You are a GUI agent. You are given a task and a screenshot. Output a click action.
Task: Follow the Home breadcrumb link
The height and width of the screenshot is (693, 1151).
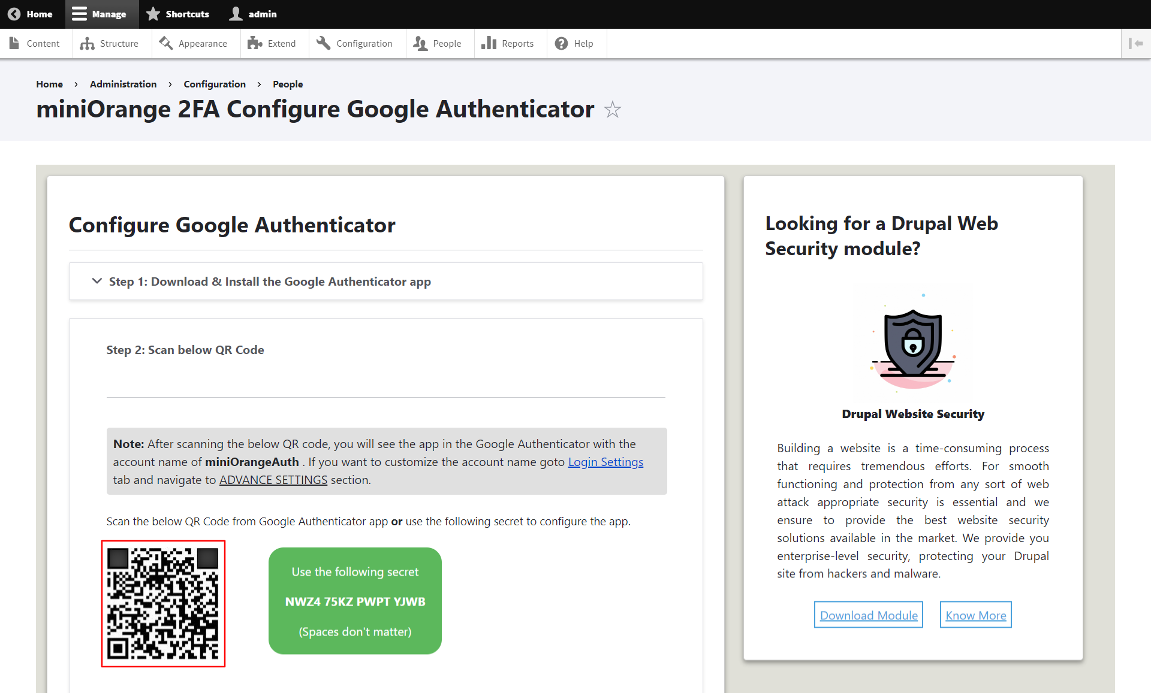click(x=49, y=84)
